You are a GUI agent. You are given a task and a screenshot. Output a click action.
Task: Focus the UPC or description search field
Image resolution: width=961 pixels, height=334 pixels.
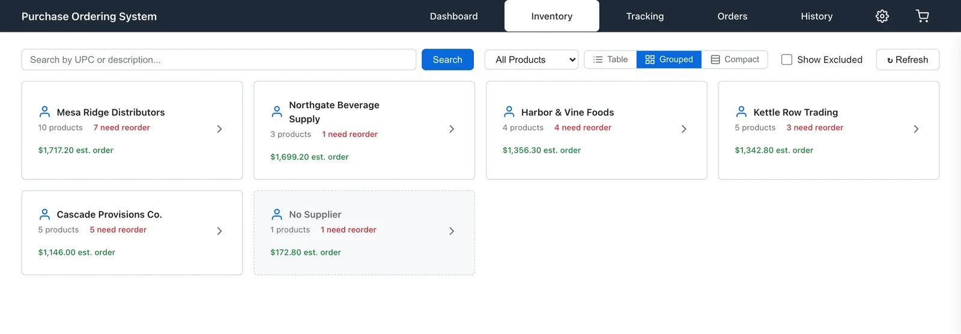pyautogui.click(x=219, y=59)
